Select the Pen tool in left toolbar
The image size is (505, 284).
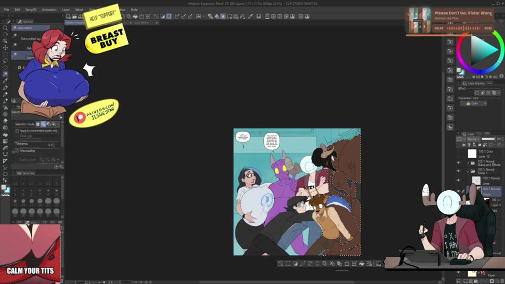tap(5, 87)
